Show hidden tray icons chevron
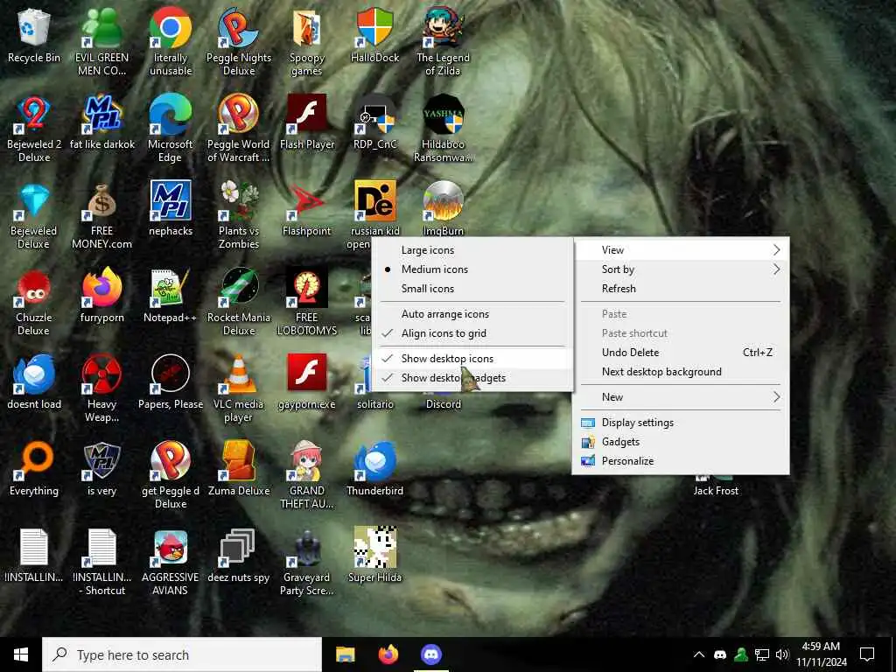896x672 pixels. pyautogui.click(x=699, y=654)
